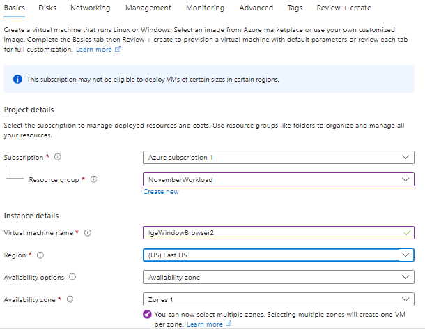The width and height of the screenshot is (425, 330).
Task: Open the Networking tab
Action: pos(91,8)
